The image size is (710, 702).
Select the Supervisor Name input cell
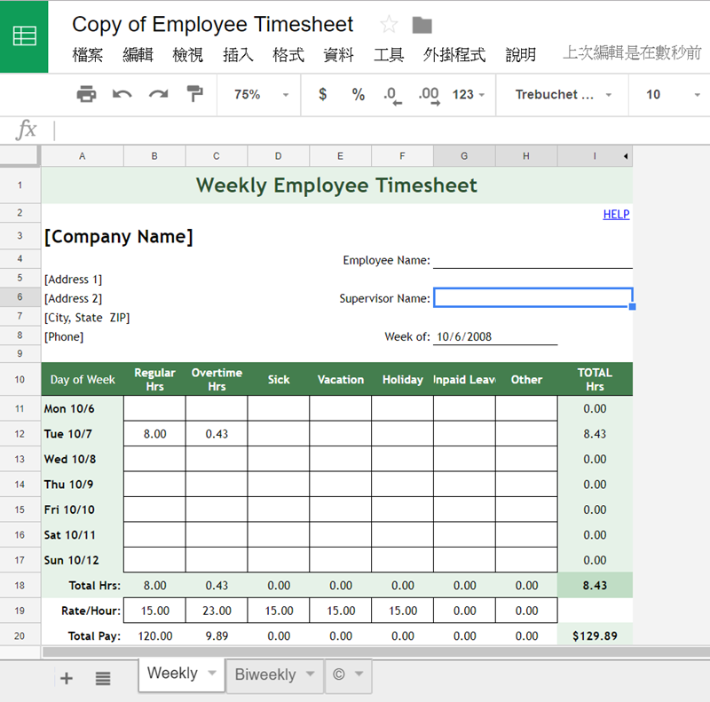(533, 297)
